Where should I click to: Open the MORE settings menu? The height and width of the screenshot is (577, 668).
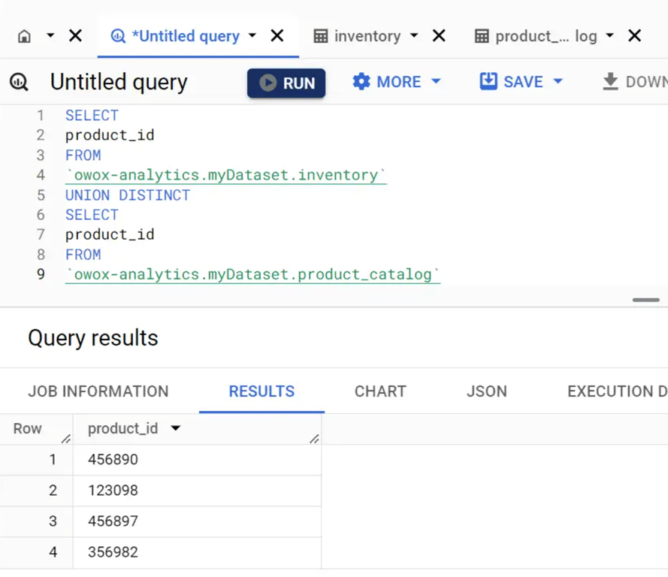click(397, 82)
